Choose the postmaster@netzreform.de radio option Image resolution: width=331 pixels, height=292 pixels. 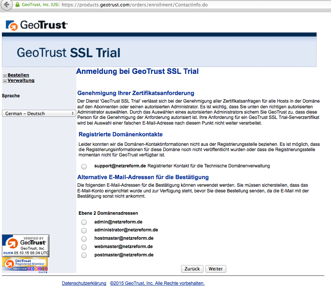click(84, 255)
